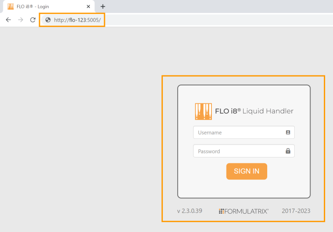Click the user card icon in Username field
This screenshot has height=232, width=333.
tap(288, 132)
